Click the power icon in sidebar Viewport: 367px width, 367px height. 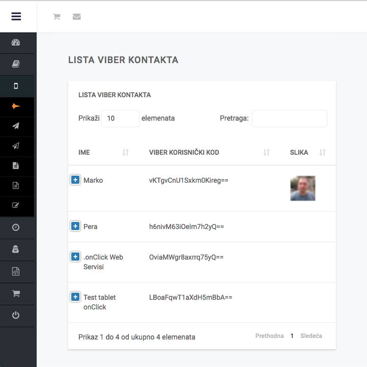point(16,316)
